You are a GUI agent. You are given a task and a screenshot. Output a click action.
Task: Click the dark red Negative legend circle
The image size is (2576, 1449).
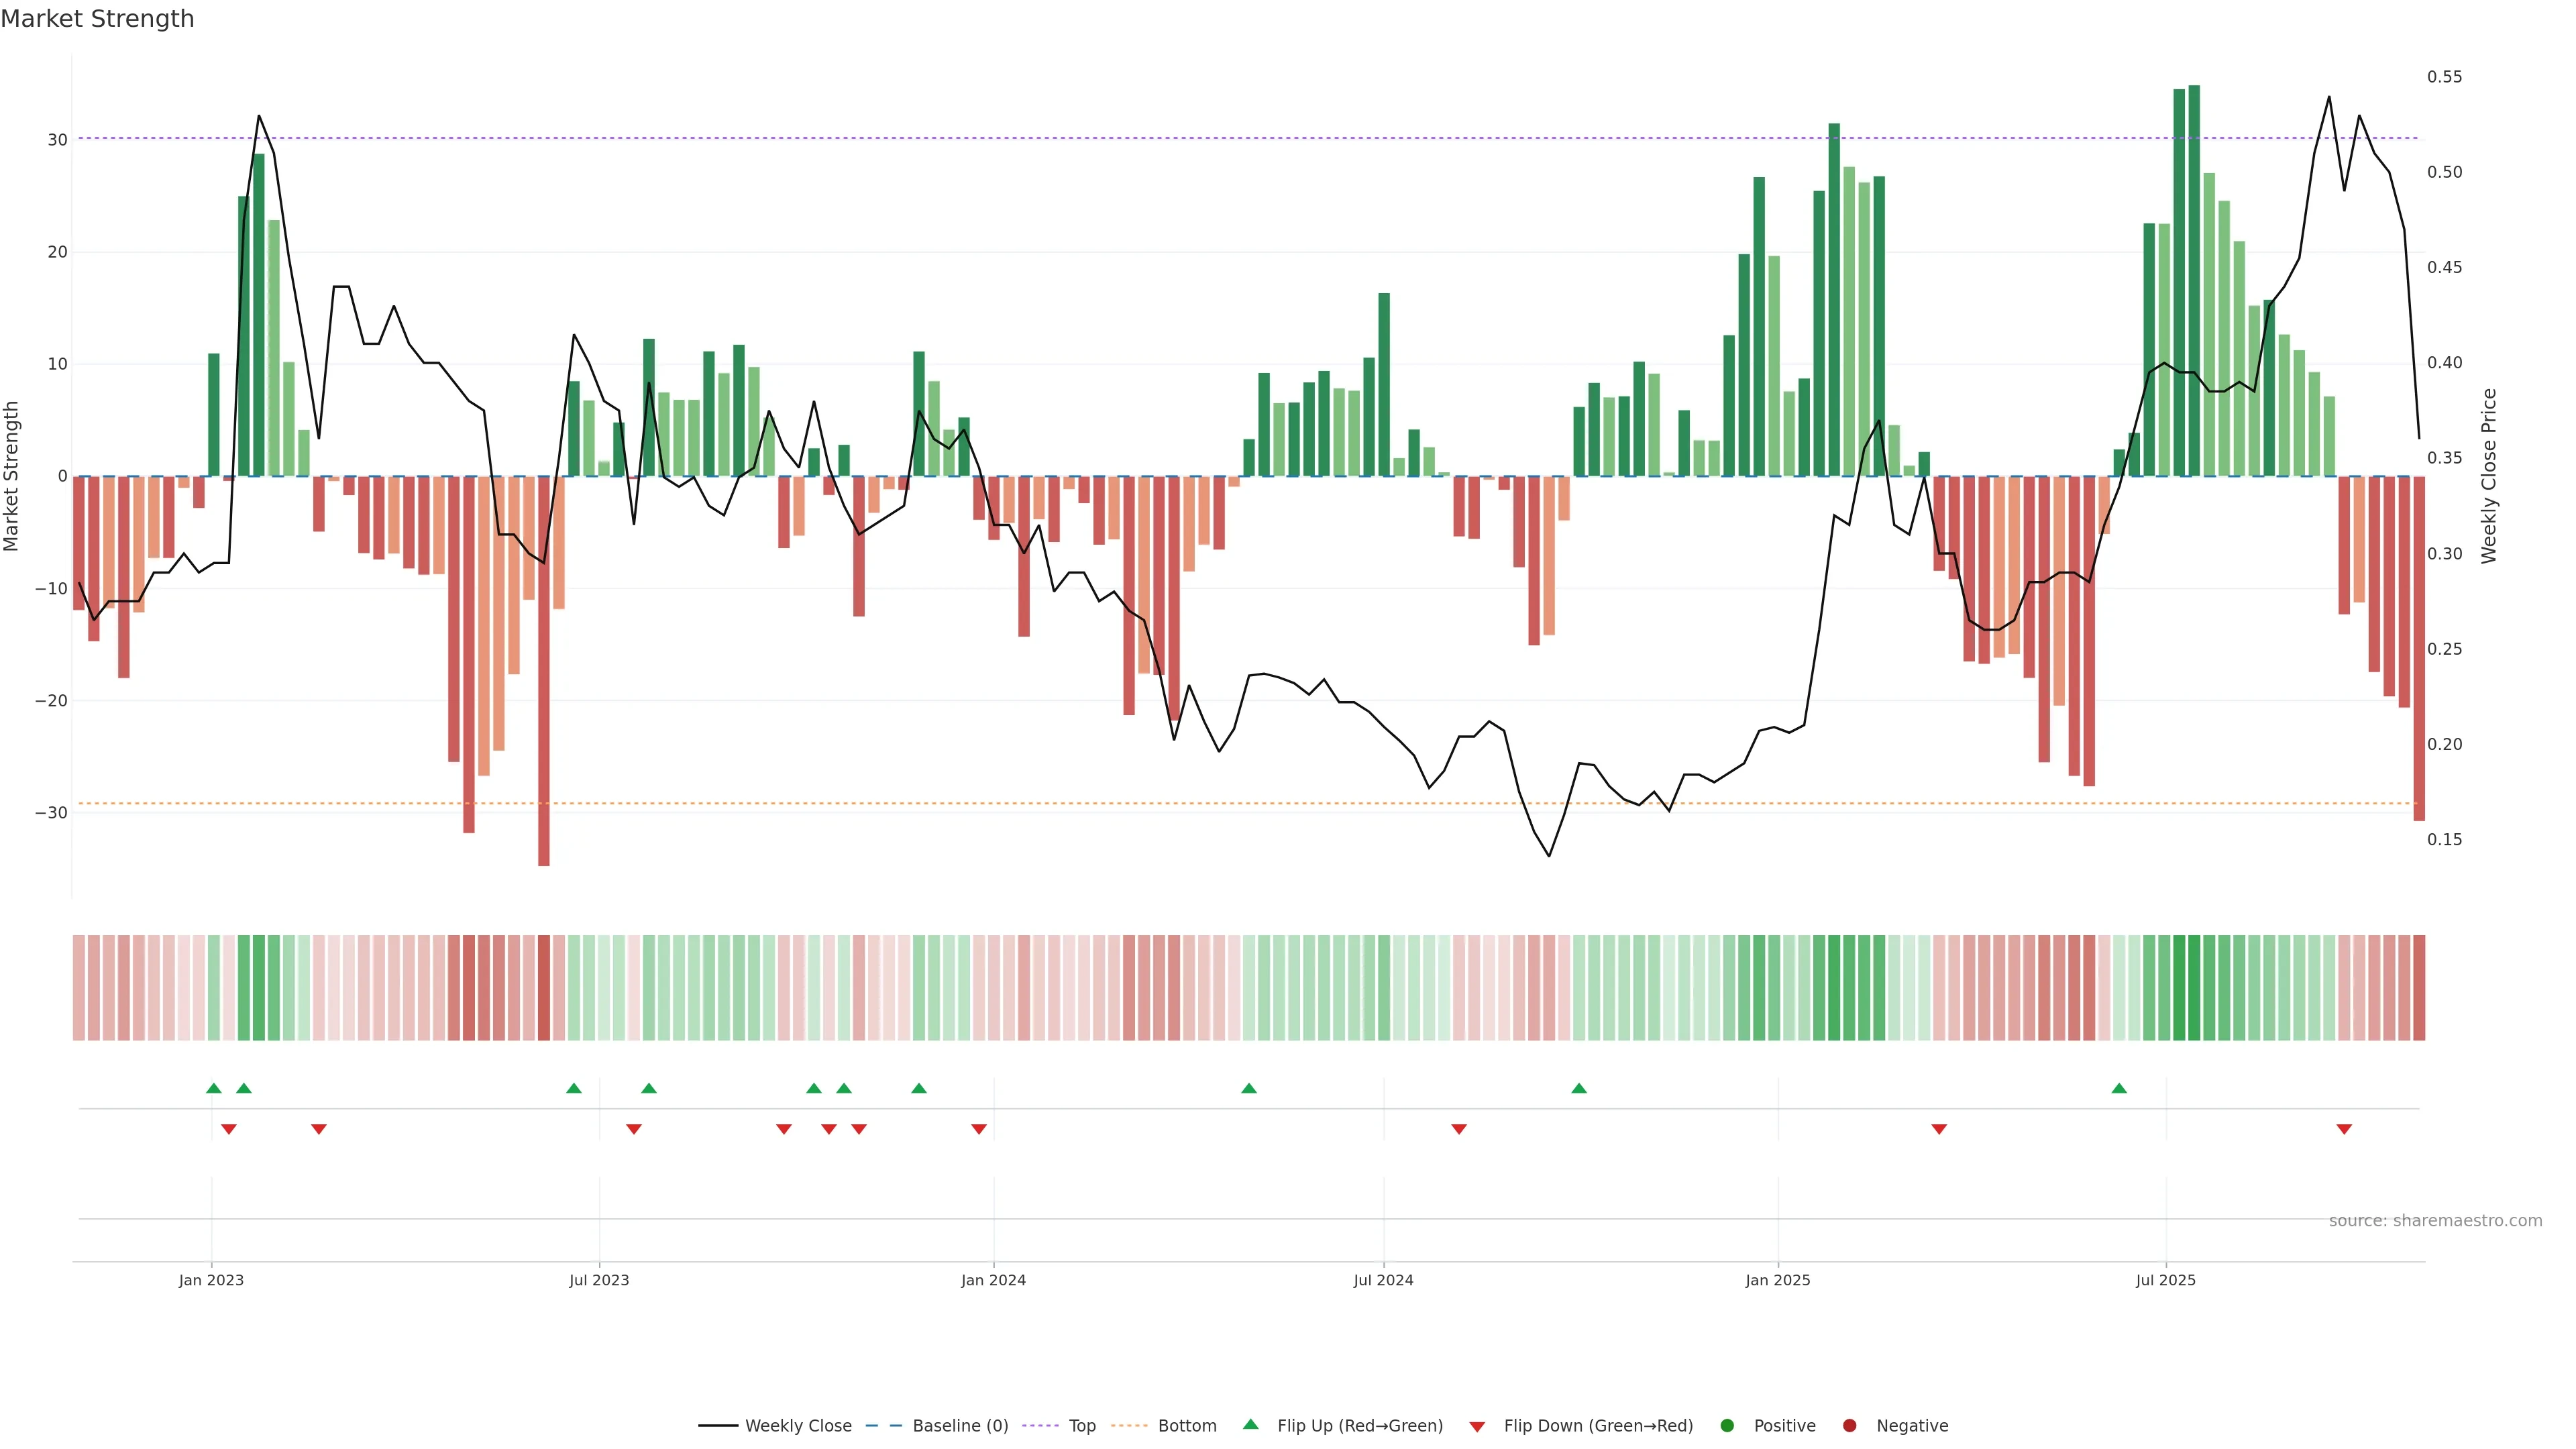(1849, 1425)
